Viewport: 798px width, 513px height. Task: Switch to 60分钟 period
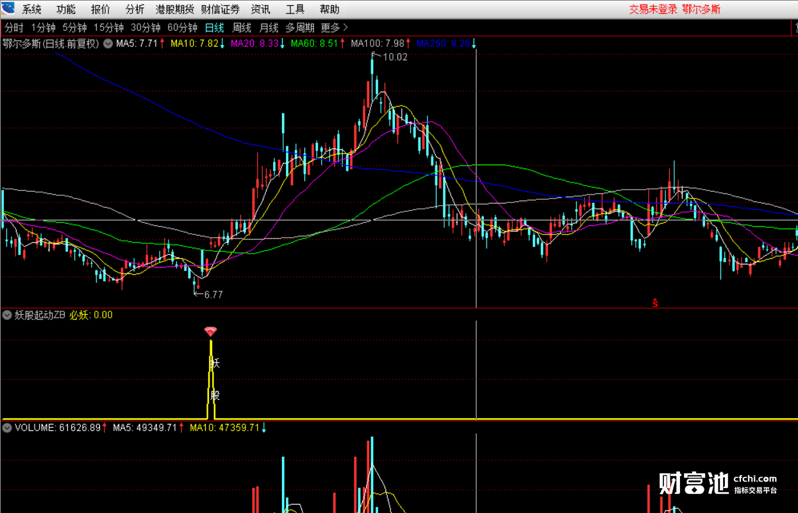[x=183, y=28]
